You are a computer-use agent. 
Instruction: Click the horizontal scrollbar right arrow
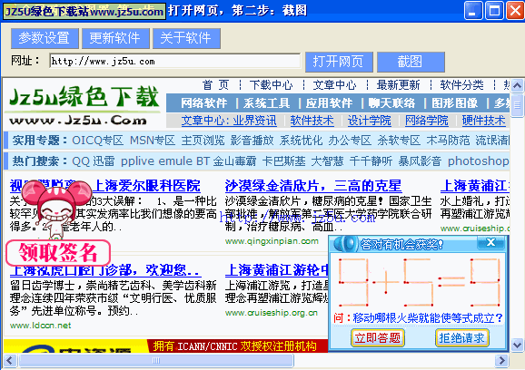pyautogui.click(x=501, y=361)
